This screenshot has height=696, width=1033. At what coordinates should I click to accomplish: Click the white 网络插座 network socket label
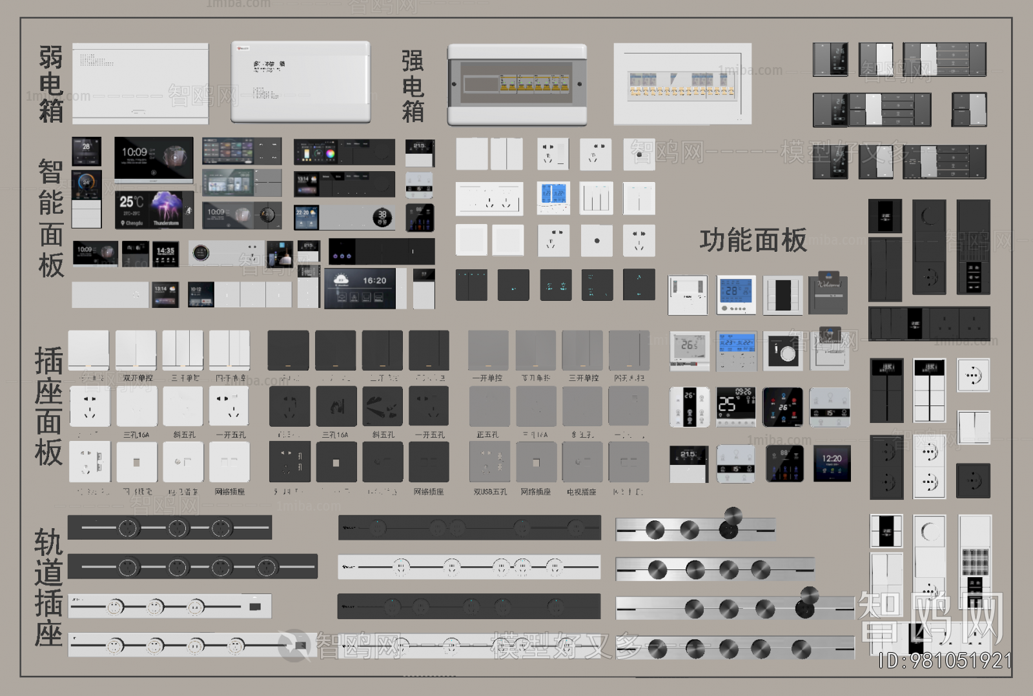[230, 492]
